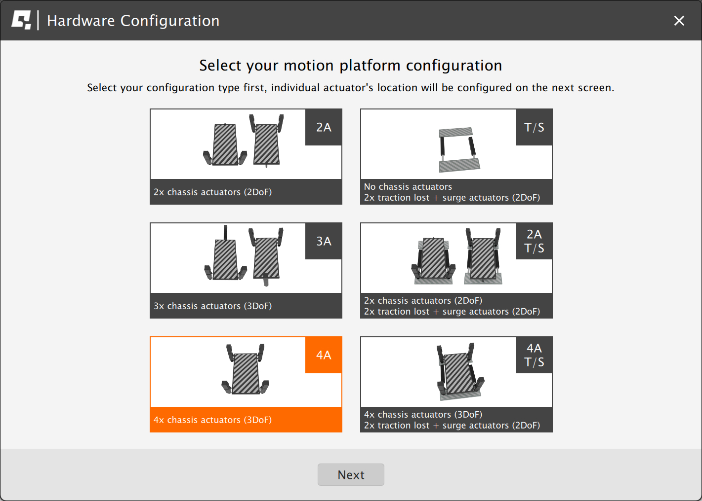Click the 4A badge icon
This screenshot has width=702, height=501.
pos(324,355)
